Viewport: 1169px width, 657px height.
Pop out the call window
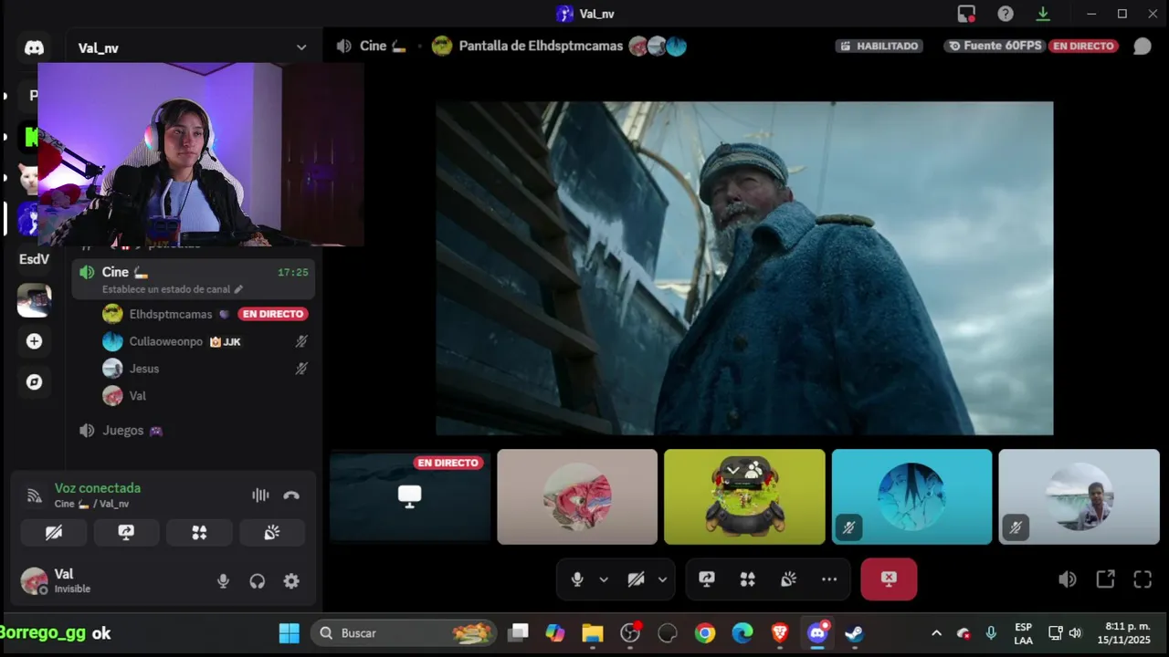(x=1105, y=579)
